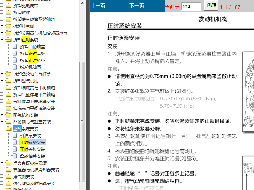Click document icon of 凸轮轴盖安装
The width and height of the screenshot is (254, 190).
coord(15,156)
